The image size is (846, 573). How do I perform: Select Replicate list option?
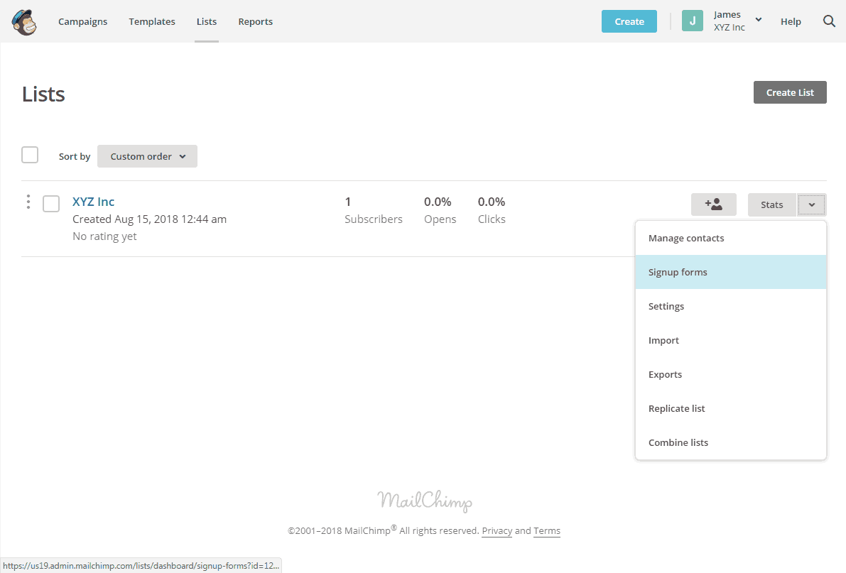tap(730, 408)
